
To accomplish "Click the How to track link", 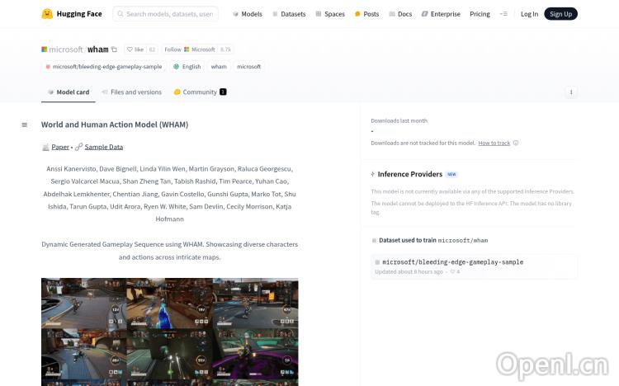I will (x=494, y=143).
